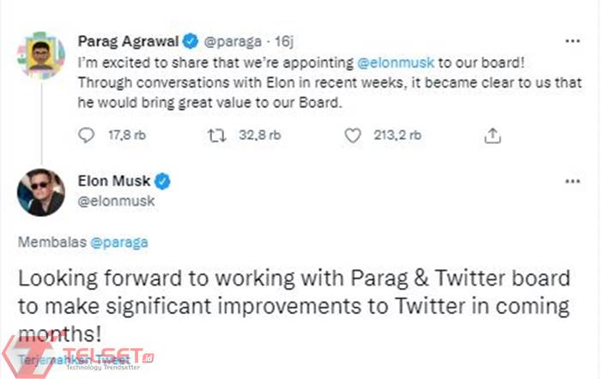The width and height of the screenshot is (601, 379).
Task: Click the @paraga handle beside Parag's name
Action: 231,39
